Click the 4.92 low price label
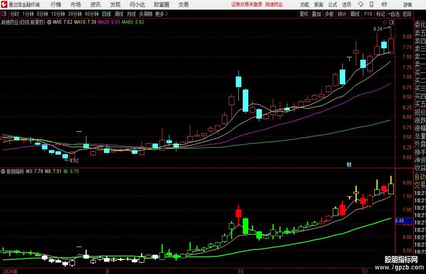Image resolution: width=426 pixels, height=274 pixels. [74, 161]
